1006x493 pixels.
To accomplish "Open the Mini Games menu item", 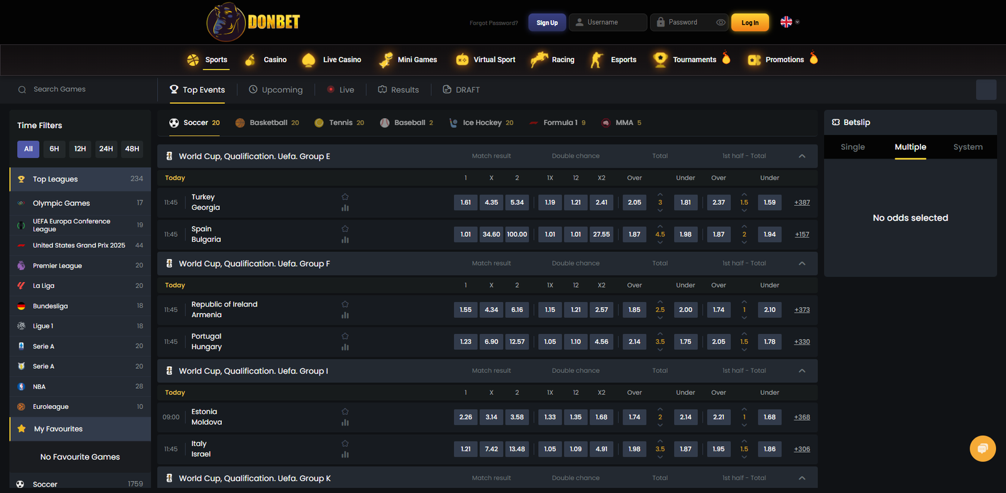I will point(408,60).
